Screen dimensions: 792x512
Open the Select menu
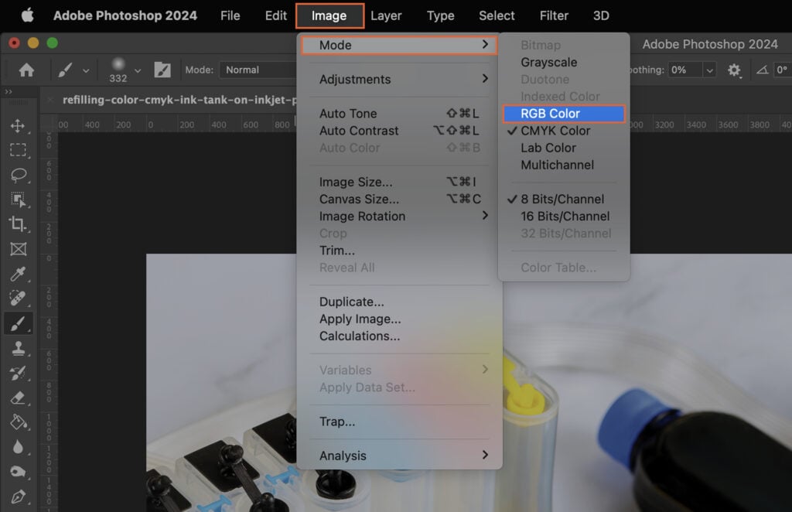click(496, 15)
